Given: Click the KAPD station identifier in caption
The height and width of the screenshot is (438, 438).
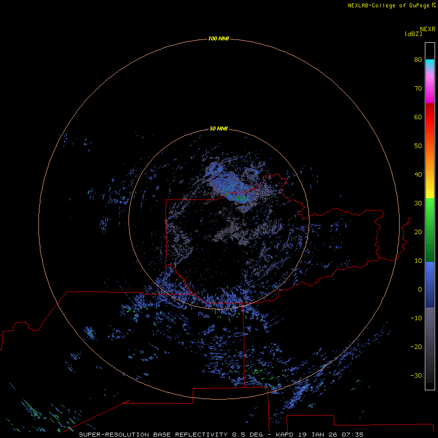Looking at the screenshot, I should pyautogui.click(x=285, y=435).
